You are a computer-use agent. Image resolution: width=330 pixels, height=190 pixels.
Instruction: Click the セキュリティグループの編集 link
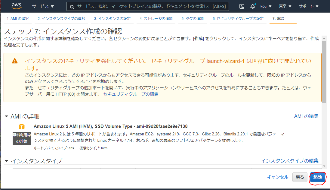tap(131, 94)
